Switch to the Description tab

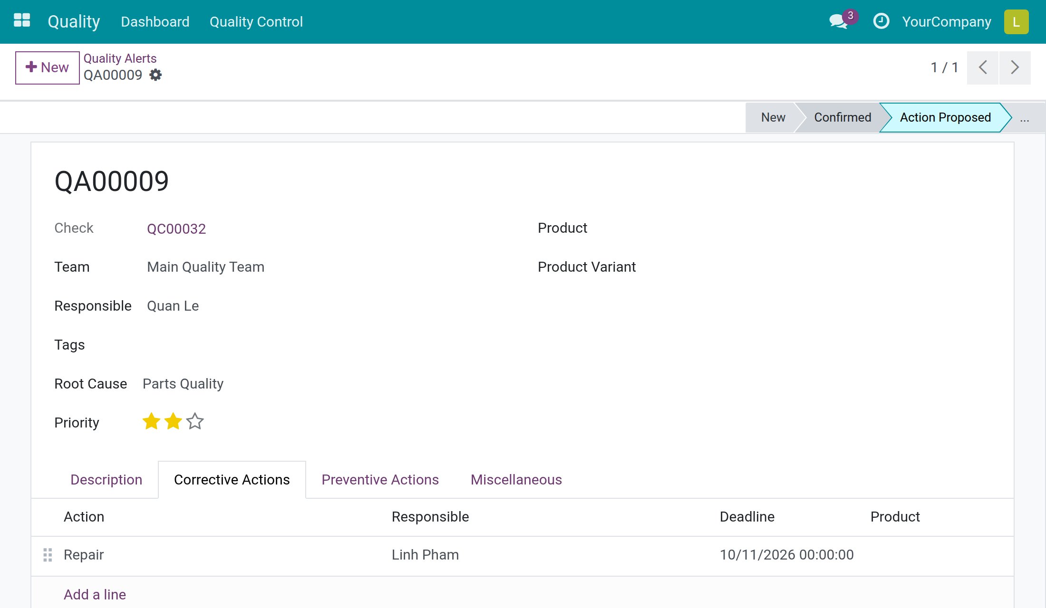coord(107,480)
